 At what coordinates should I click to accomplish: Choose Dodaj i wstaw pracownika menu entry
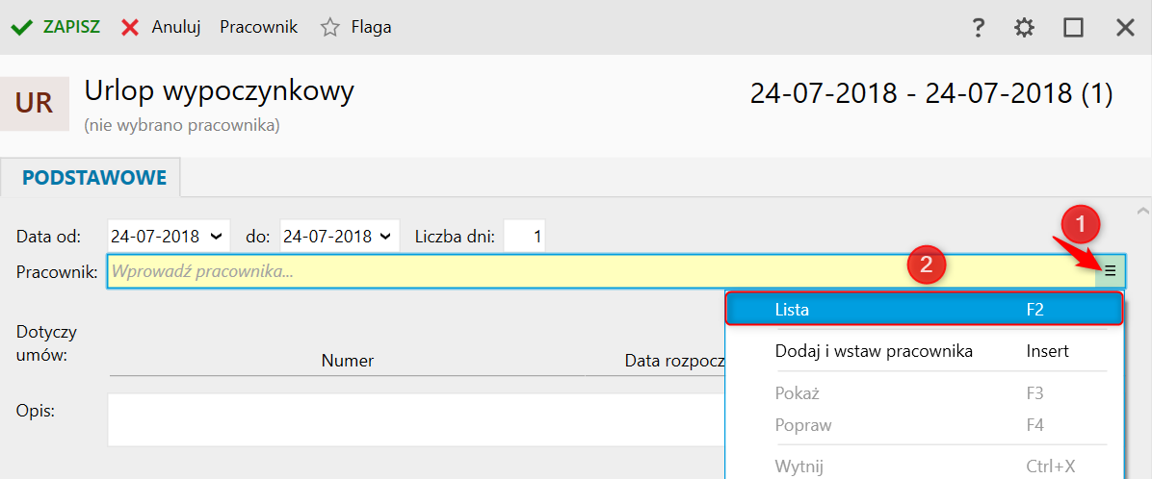(x=925, y=351)
